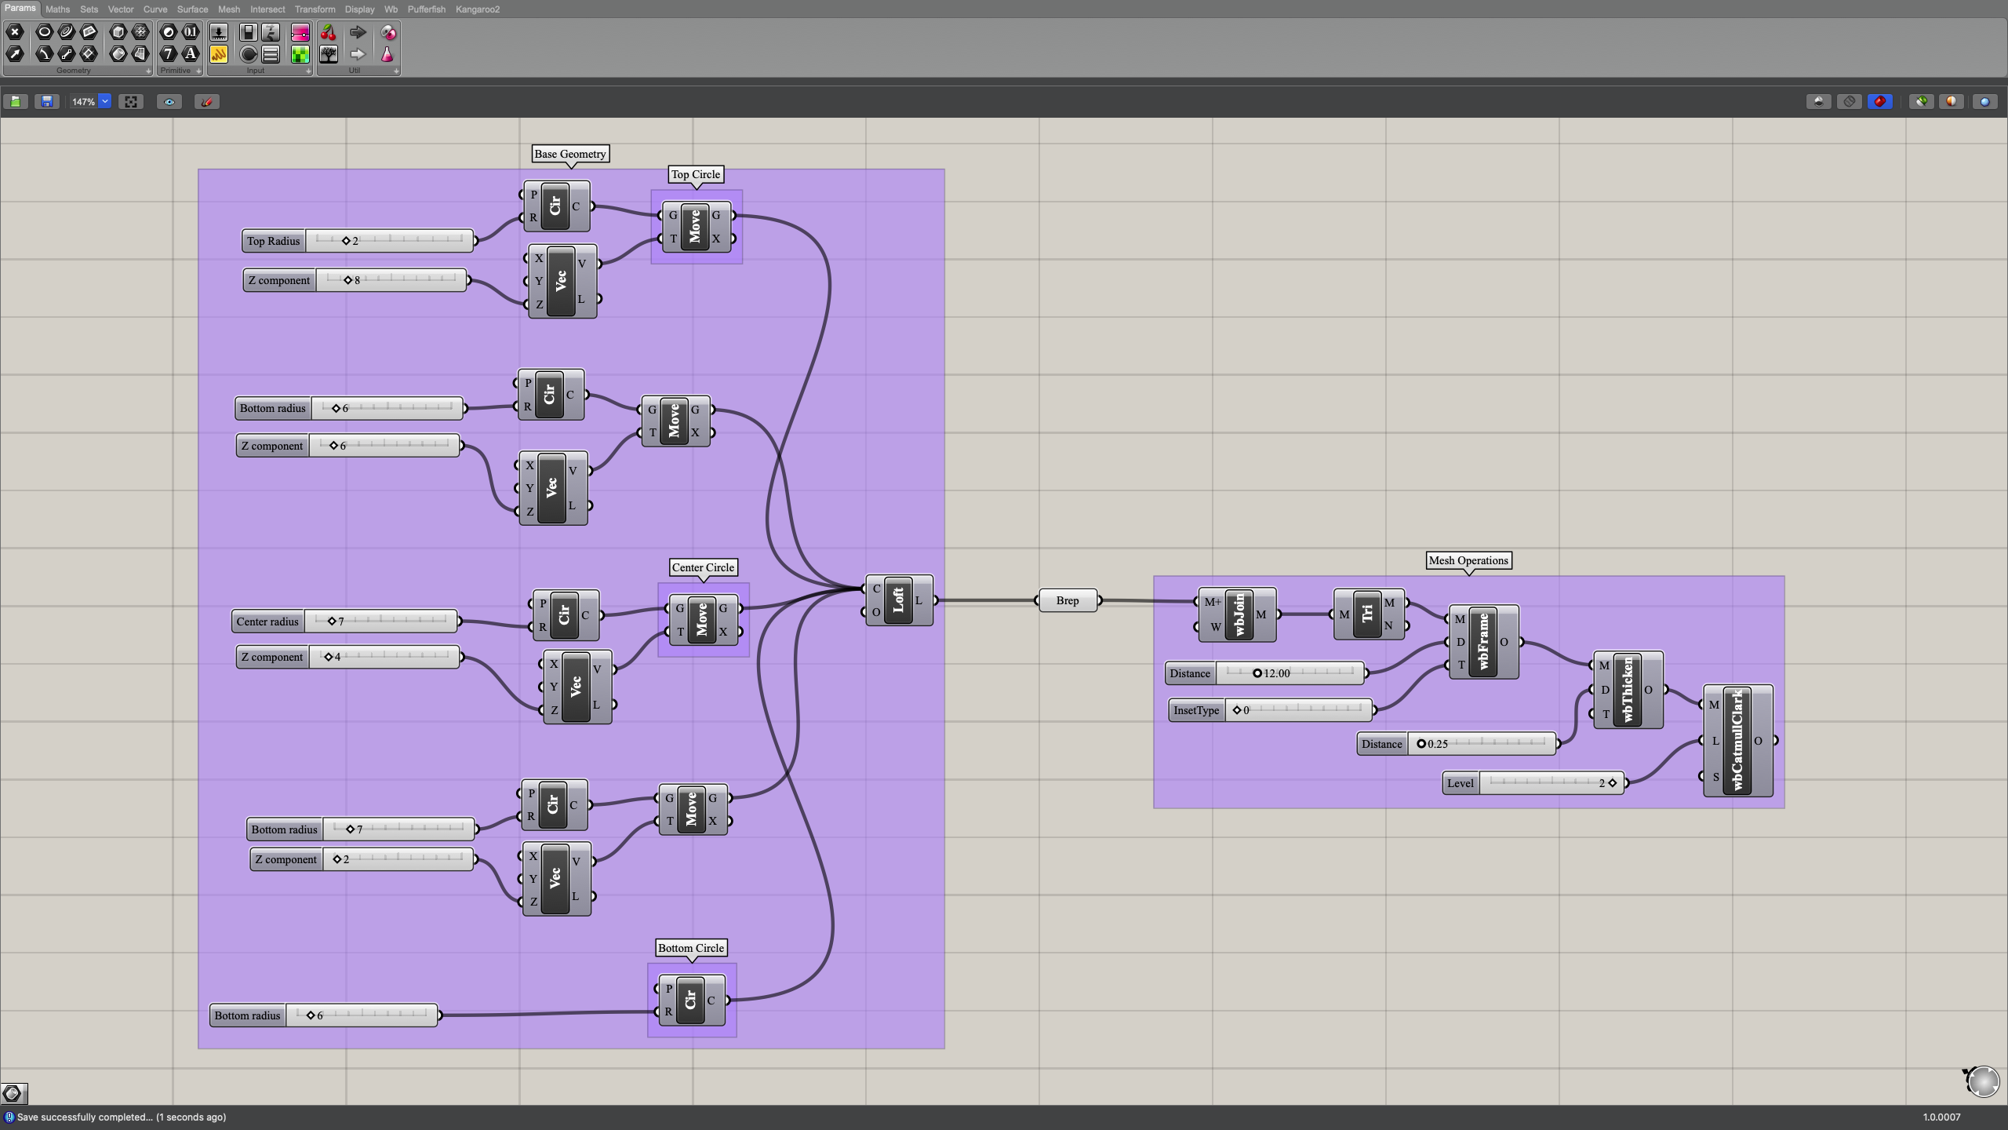The width and height of the screenshot is (2008, 1130).
Task: Click the Top Radius slider track
Action: 390,240
